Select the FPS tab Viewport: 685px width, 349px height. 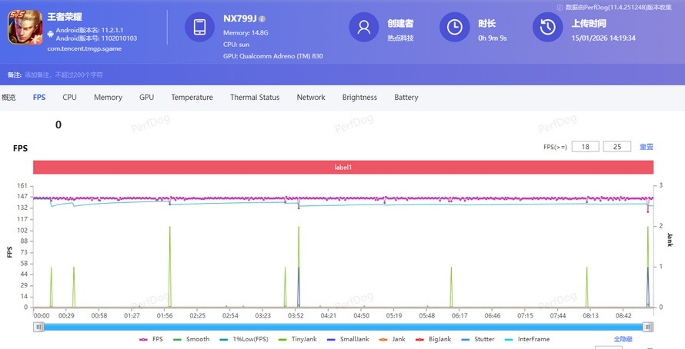(x=39, y=98)
